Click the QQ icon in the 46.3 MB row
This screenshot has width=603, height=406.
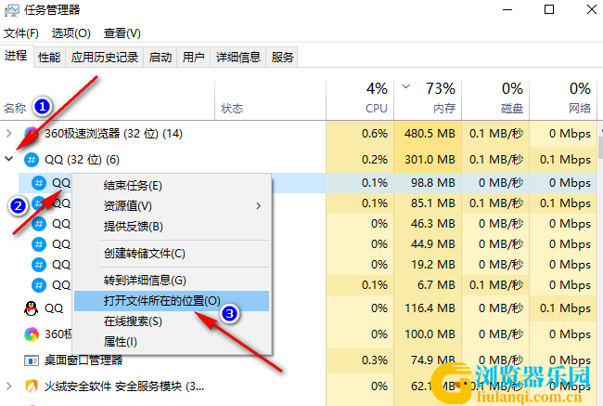39,224
